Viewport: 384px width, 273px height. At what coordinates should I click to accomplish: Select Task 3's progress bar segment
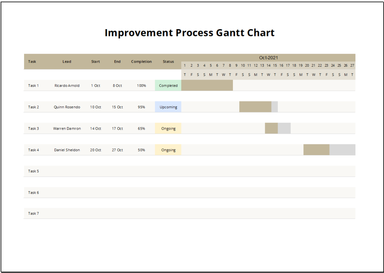271,128
